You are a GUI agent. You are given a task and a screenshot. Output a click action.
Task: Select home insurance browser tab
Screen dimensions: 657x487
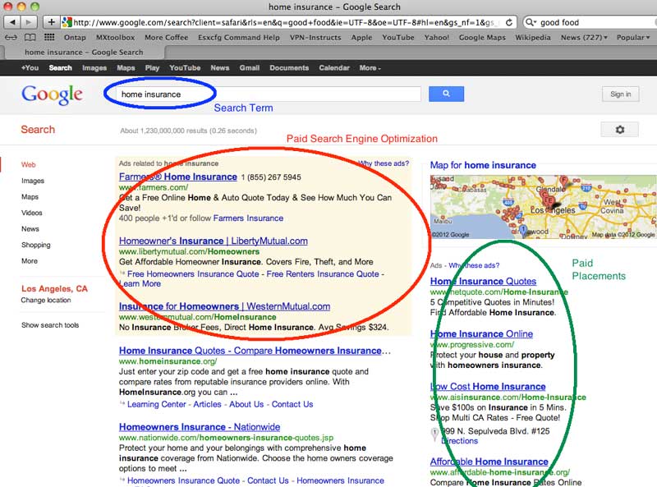pos(84,53)
